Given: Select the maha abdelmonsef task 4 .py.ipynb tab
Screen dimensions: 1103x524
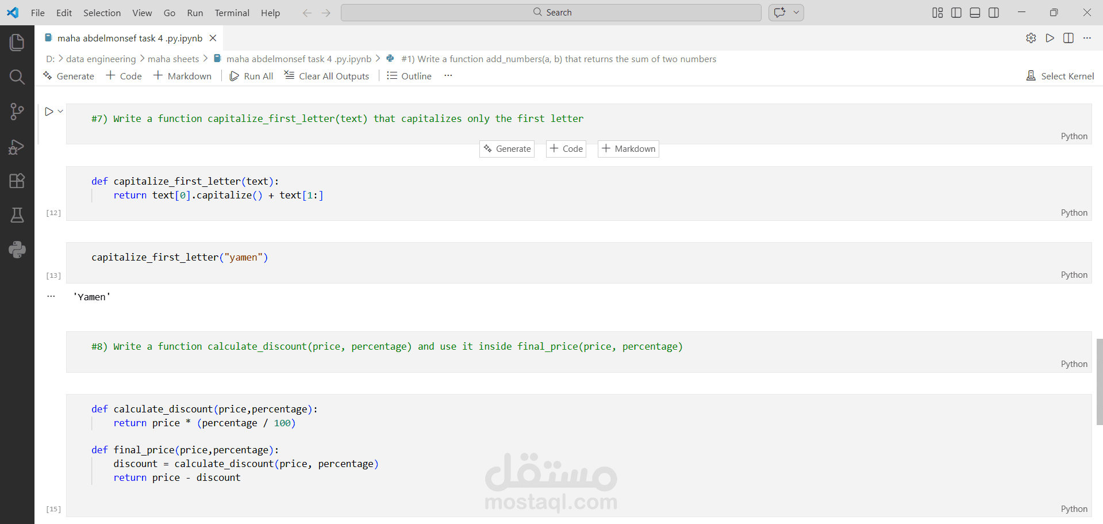Looking at the screenshot, I should tap(130, 38).
